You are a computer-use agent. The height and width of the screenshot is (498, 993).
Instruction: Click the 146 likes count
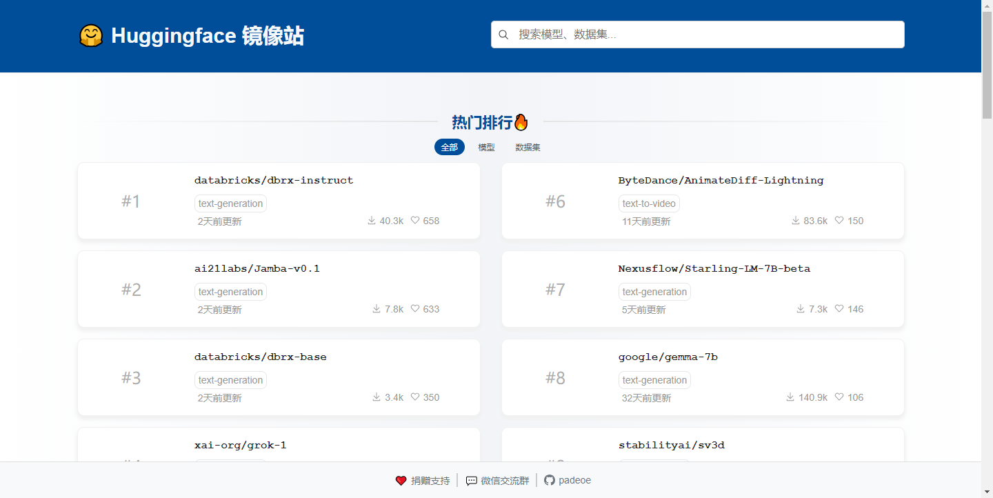point(855,309)
